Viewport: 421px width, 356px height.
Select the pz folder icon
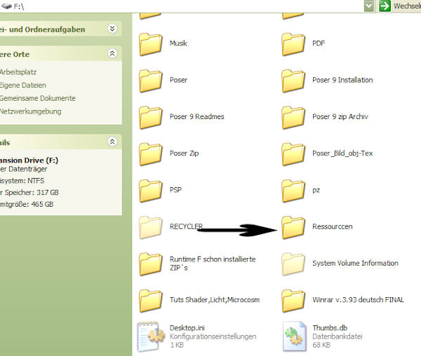tap(293, 191)
